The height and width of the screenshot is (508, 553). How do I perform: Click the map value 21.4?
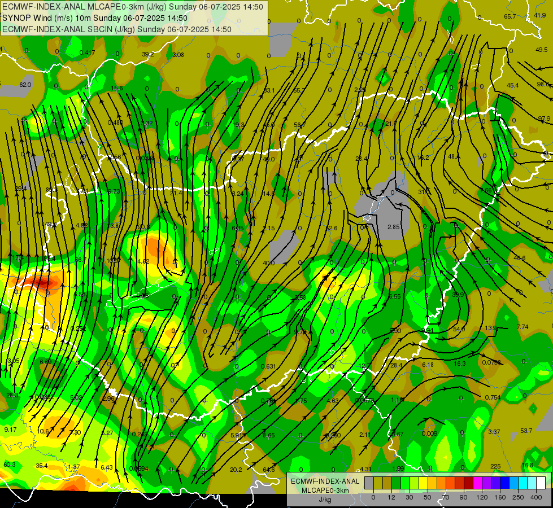(x=176, y=193)
